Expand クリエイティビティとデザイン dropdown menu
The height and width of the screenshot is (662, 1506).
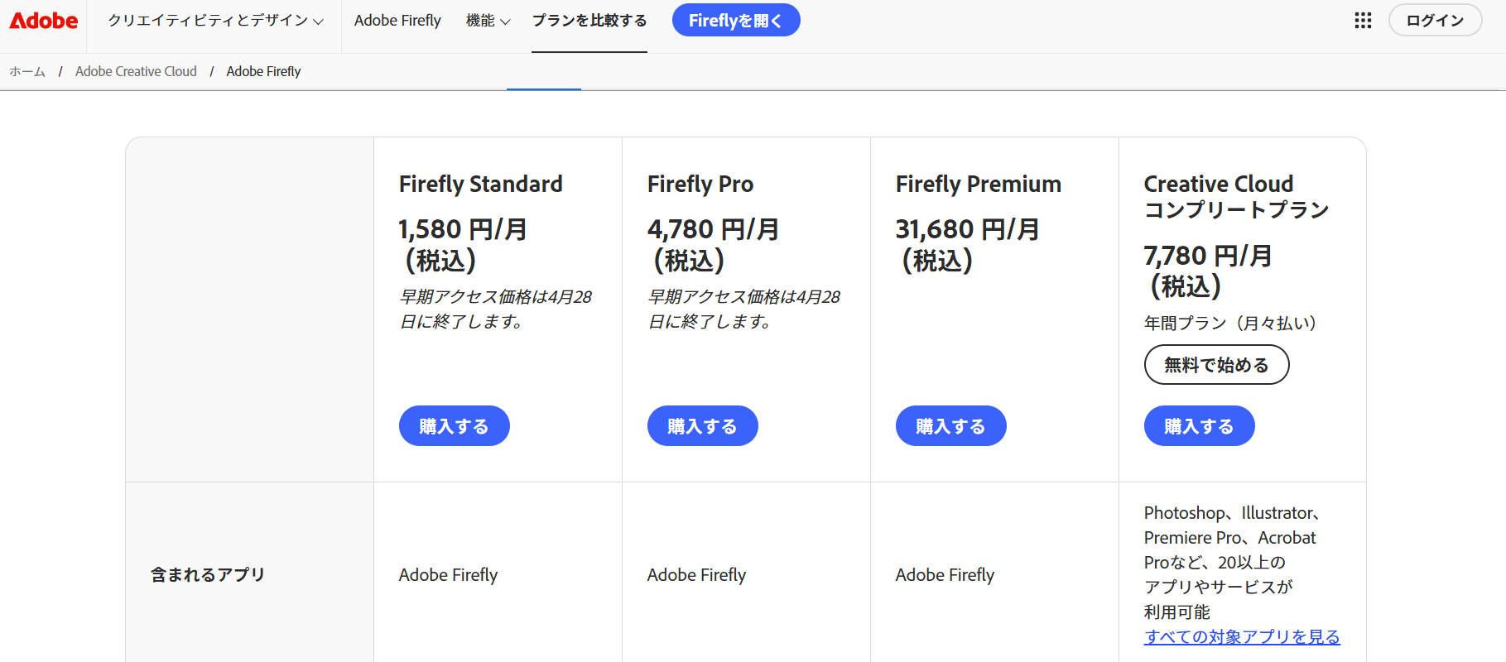(x=215, y=21)
